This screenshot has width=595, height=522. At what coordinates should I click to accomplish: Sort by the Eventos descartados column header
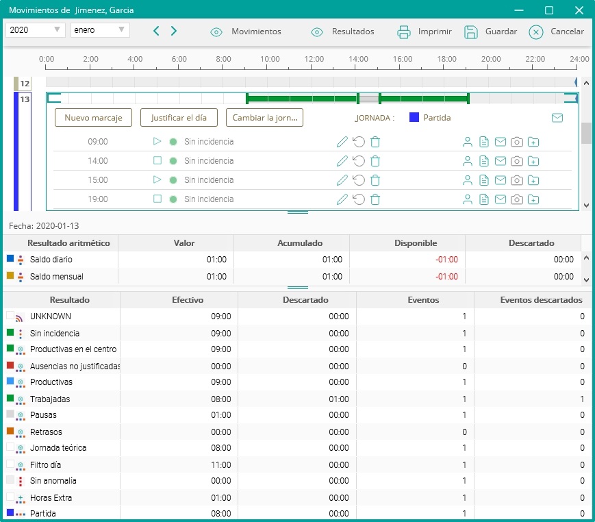(533, 300)
